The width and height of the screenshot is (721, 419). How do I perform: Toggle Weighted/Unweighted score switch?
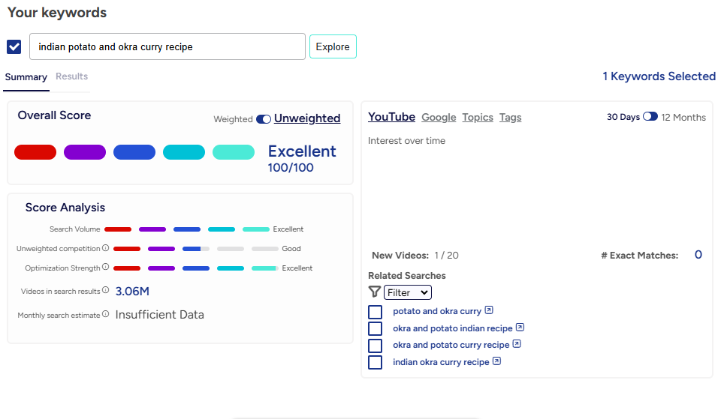[x=264, y=119]
